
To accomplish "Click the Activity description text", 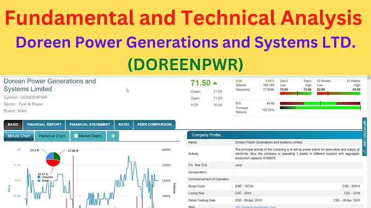I will 297,153.
